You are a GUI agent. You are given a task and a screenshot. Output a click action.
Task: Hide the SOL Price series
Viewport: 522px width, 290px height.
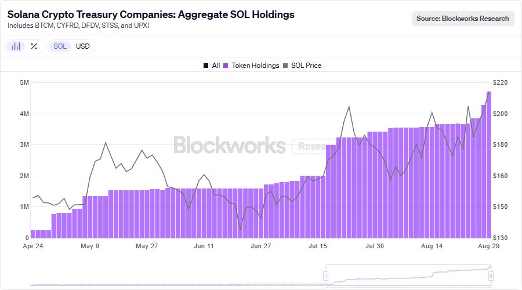click(x=302, y=66)
